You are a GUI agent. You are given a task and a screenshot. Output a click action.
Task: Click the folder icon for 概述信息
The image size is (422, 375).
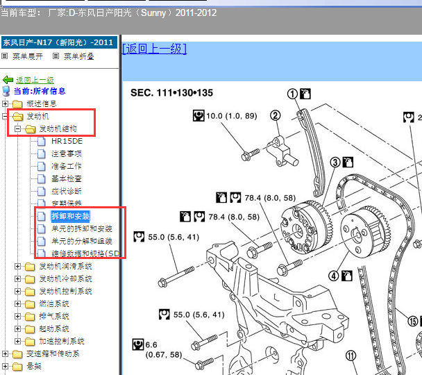click(x=17, y=104)
